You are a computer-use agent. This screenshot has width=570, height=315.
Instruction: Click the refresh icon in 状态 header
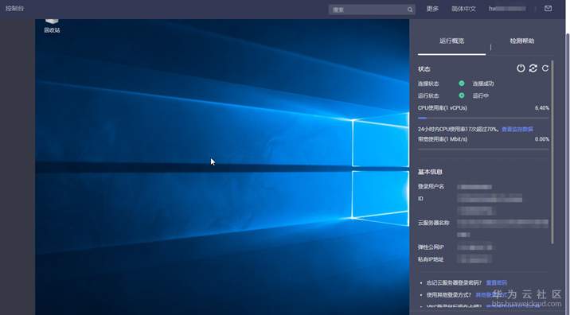click(x=545, y=68)
